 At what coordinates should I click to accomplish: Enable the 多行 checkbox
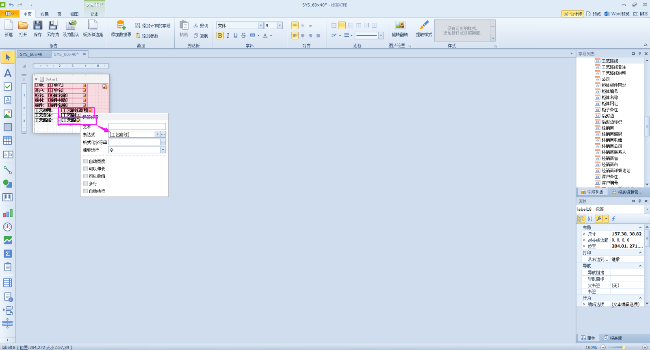85,184
